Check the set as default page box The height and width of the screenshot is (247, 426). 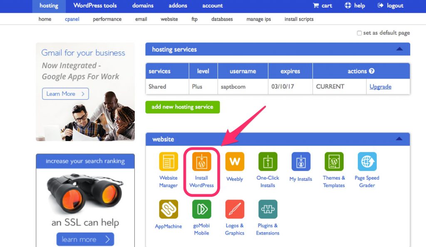[359, 33]
